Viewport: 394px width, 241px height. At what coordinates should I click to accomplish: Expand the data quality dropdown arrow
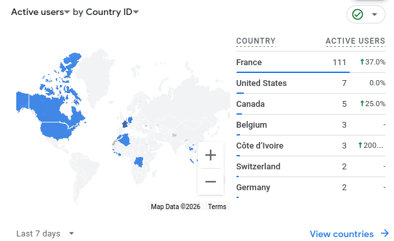[x=374, y=14]
